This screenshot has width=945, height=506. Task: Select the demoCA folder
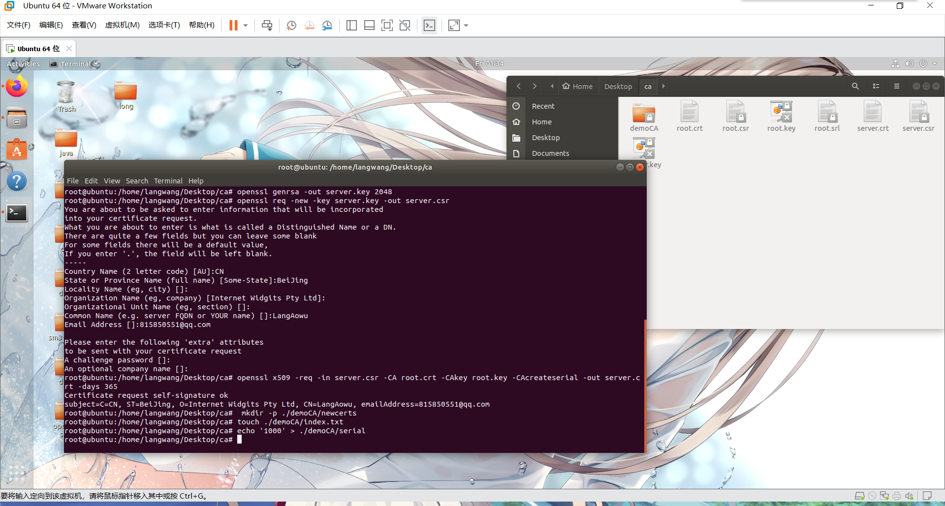[x=644, y=117]
